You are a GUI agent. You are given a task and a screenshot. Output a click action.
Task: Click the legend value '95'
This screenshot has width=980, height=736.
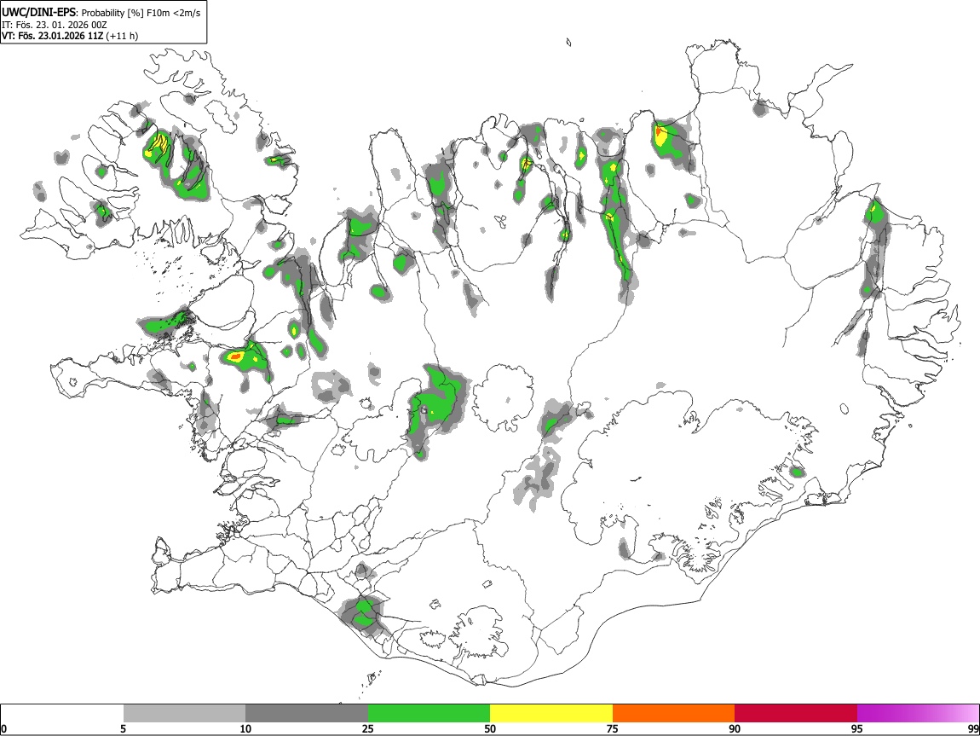(x=857, y=728)
